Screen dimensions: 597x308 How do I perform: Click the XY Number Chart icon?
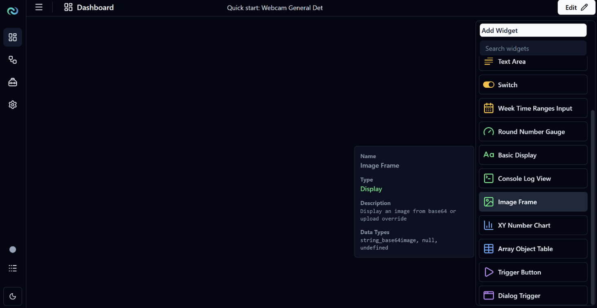click(488, 225)
